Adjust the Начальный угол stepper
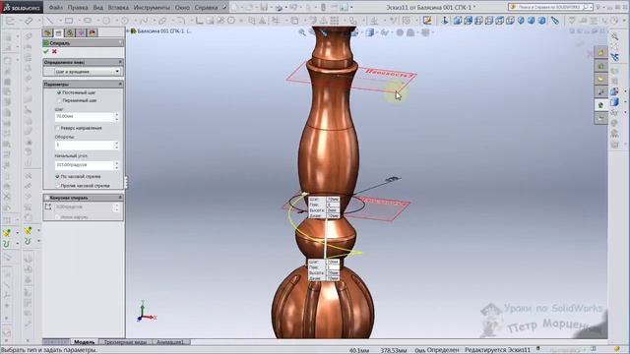630x354 pixels. (x=116, y=165)
